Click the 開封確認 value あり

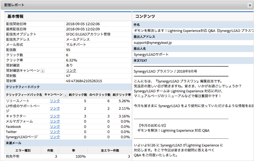[69, 65]
